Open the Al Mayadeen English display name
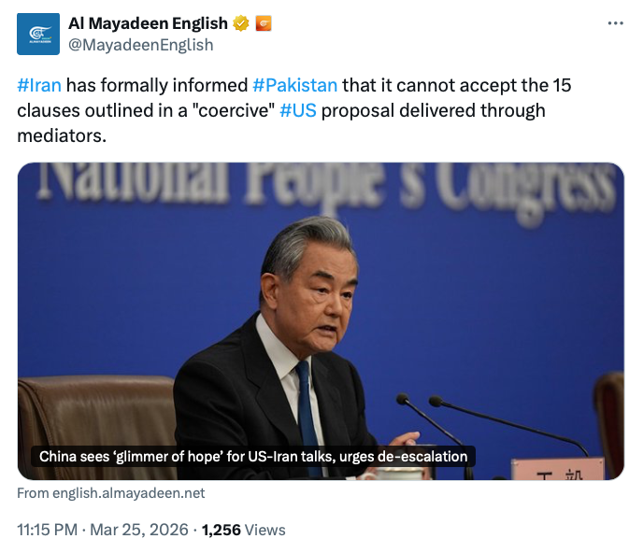 click(x=148, y=23)
